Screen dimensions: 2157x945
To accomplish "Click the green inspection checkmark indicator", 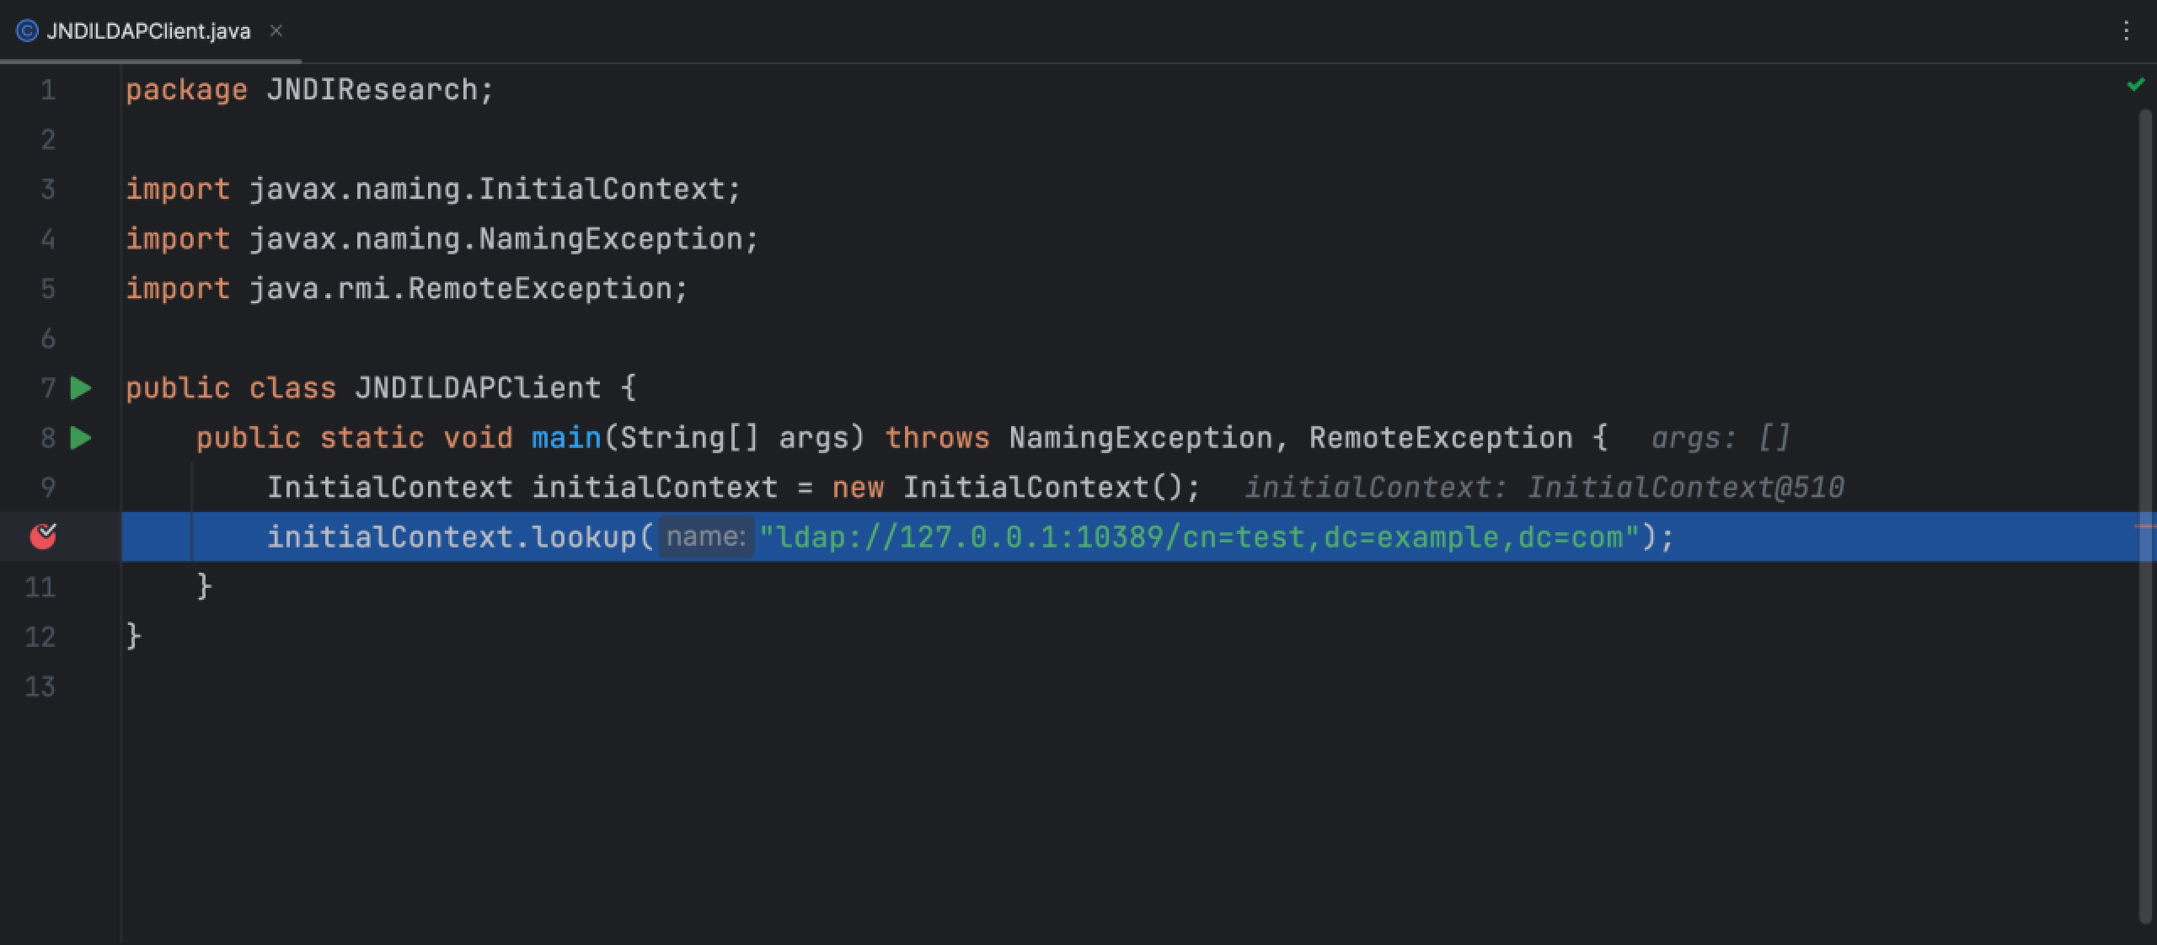I will (x=2135, y=84).
